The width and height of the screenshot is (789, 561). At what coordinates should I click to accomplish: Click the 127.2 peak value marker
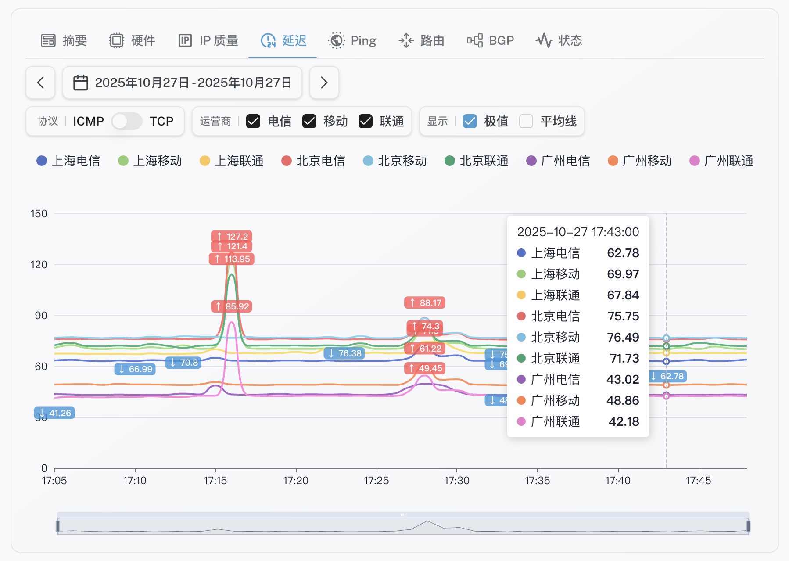[231, 237]
